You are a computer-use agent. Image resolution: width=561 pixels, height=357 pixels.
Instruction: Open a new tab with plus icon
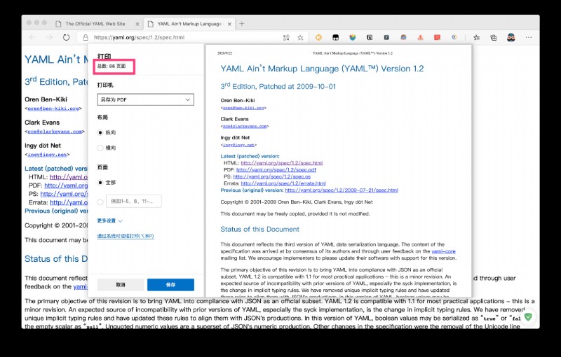coord(242,24)
